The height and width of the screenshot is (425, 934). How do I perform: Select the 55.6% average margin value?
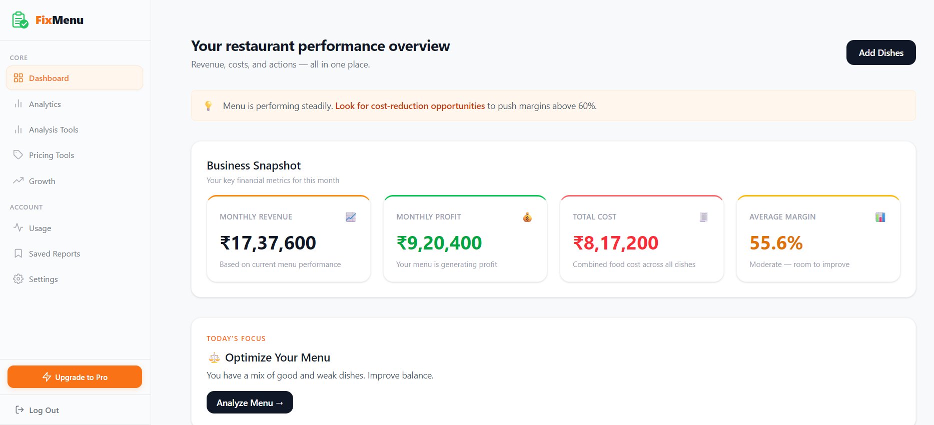776,243
